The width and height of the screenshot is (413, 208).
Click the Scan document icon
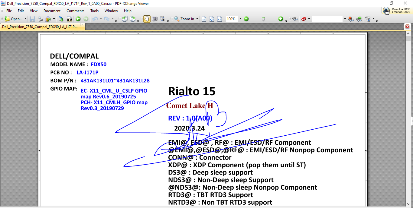48,19
